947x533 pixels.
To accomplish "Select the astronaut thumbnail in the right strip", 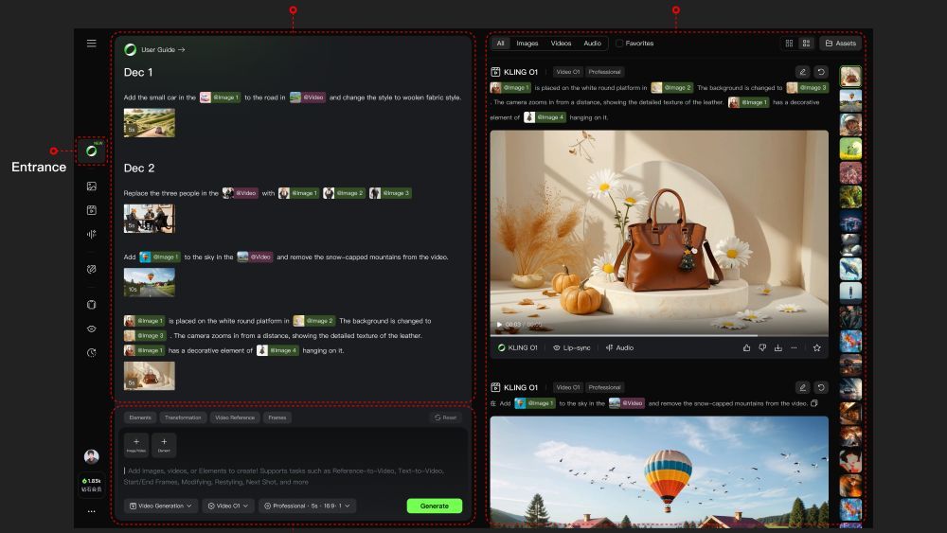I will (x=850, y=124).
